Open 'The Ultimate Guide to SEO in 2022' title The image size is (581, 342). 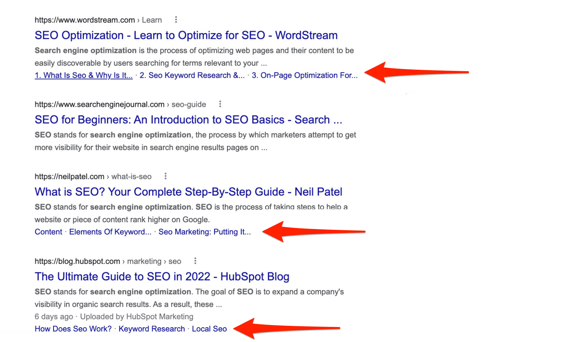coord(162,277)
